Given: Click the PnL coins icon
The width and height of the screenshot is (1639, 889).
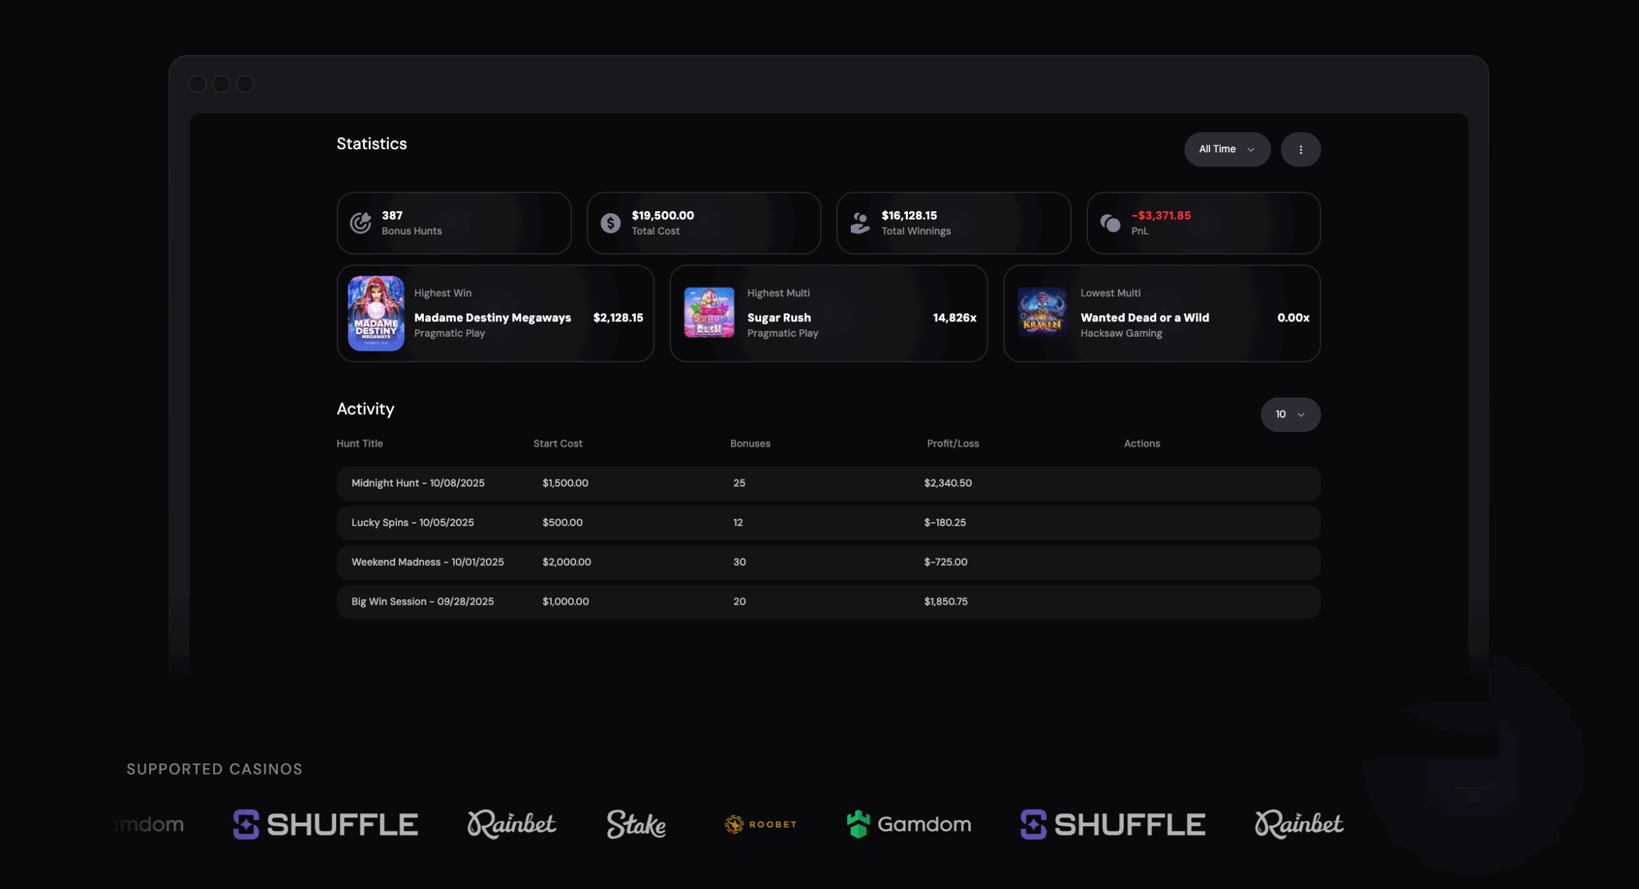Looking at the screenshot, I should pos(1110,223).
